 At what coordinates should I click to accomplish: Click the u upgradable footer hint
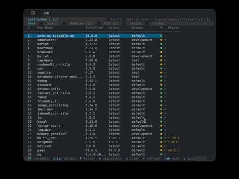click(x=110, y=159)
